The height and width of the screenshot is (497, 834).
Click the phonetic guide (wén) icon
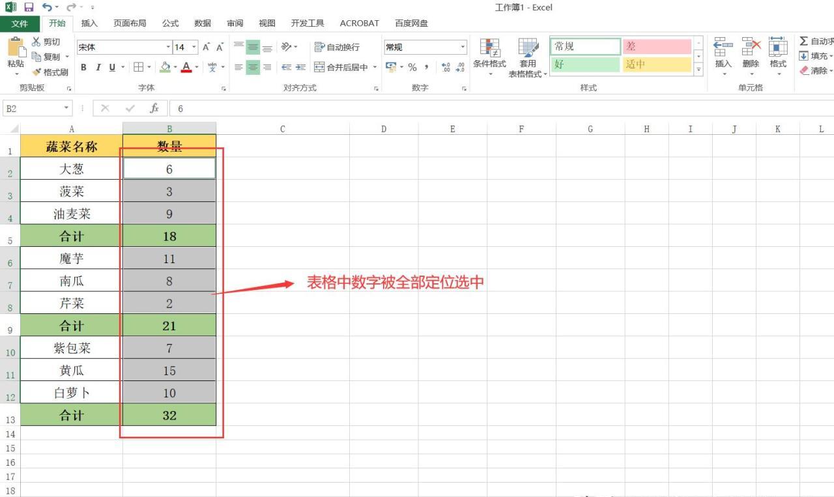(x=212, y=67)
